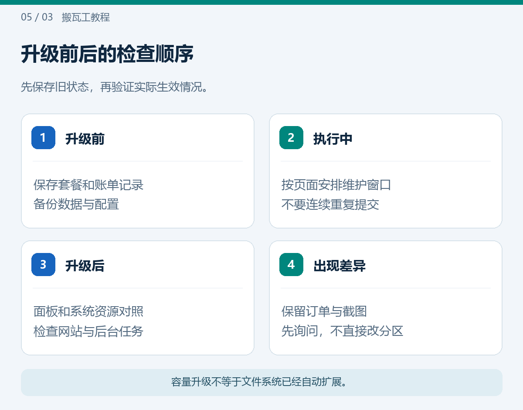The height and width of the screenshot is (410, 523).
Task: Select the 升级前 card heading
Action: (85, 139)
